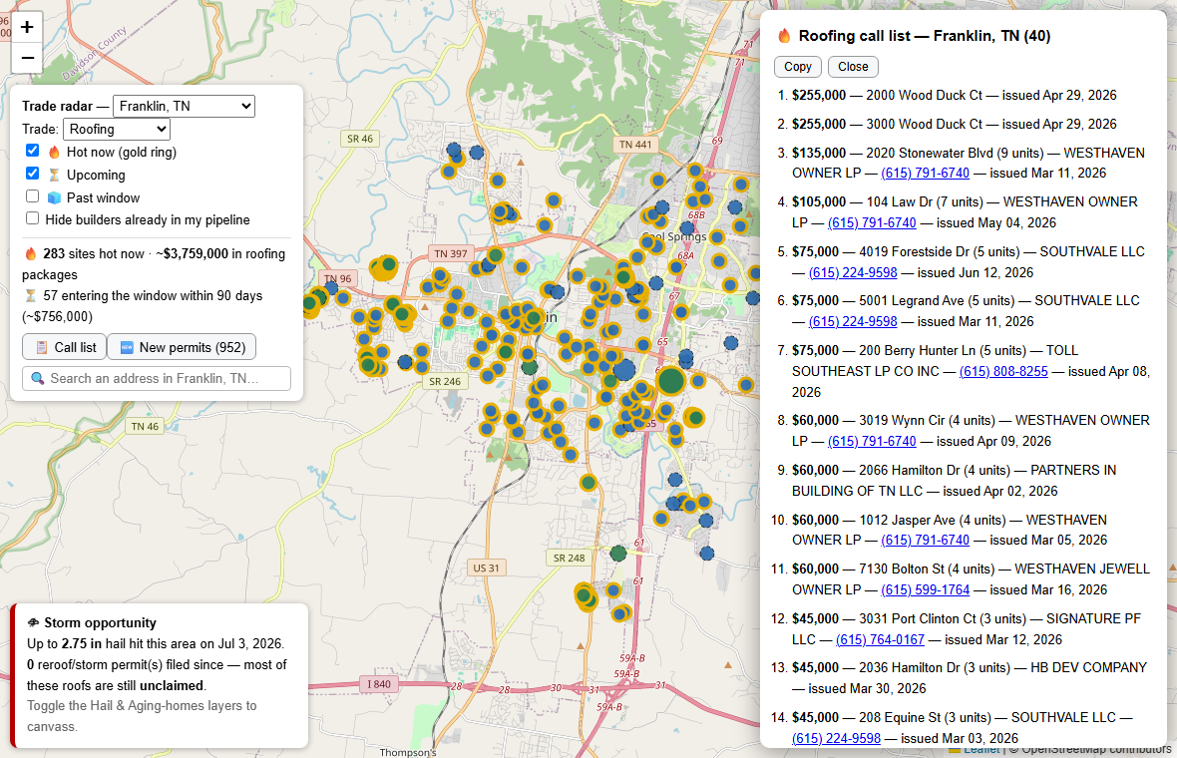This screenshot has height=758, width=1177.
Task: Select the 2036 Hamilton Dr list entry
Action: 970,677
